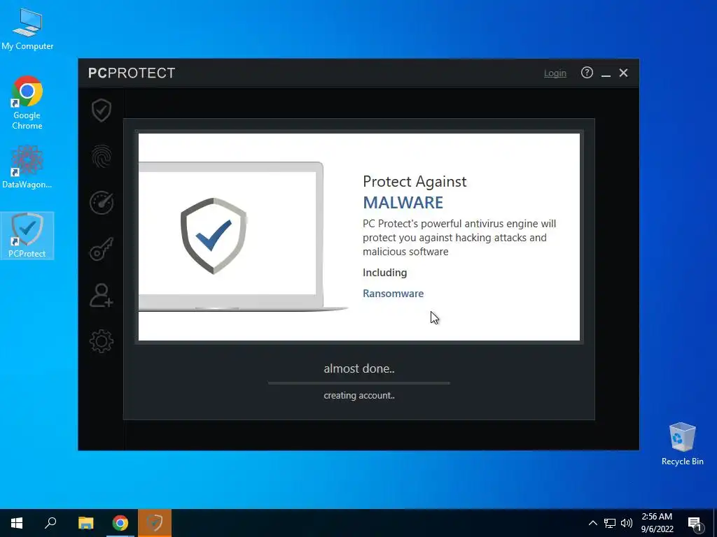Click the PCProtect taskbar button
717x537 pixels.
click(155, 523)
